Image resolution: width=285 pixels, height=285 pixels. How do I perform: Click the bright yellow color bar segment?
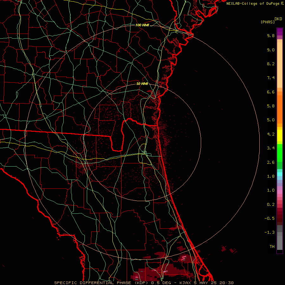pyautogui.click(x=280, y=136)
